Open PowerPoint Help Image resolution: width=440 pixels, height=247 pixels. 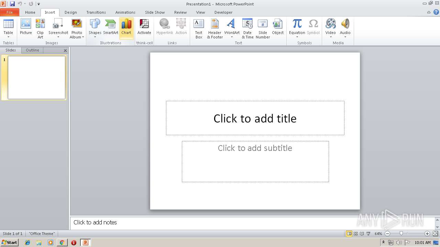point(436,12)
